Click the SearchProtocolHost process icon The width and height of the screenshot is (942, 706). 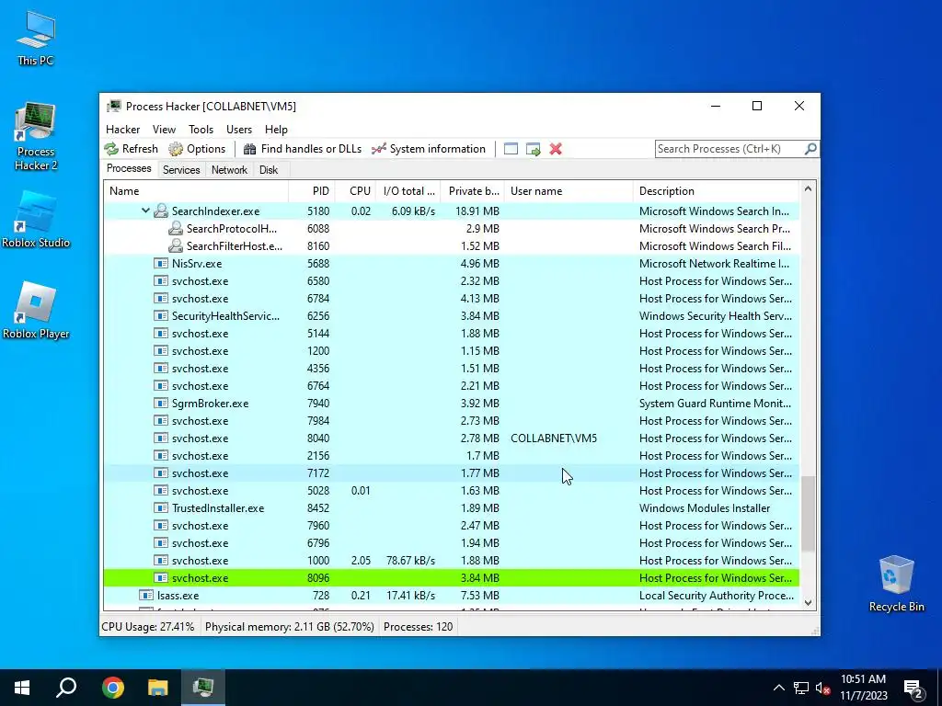176,228
